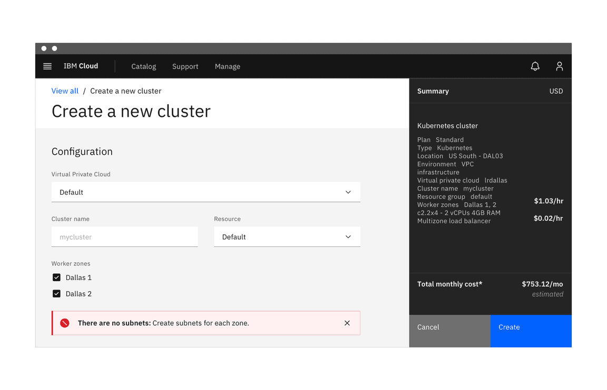Screen dimensions: 607x390
Task: Open the Catalog menu item
Action: click(143, 67)
